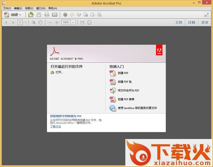The image size is (213, 167).
Task: Open the gear Preferences toolbar icon
Action: point(65,15)
